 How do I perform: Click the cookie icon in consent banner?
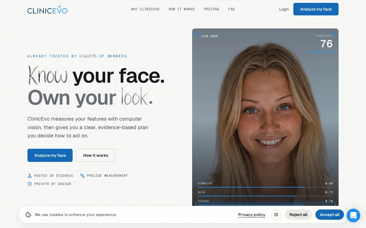pyautogui.click(x=28, y=215)
